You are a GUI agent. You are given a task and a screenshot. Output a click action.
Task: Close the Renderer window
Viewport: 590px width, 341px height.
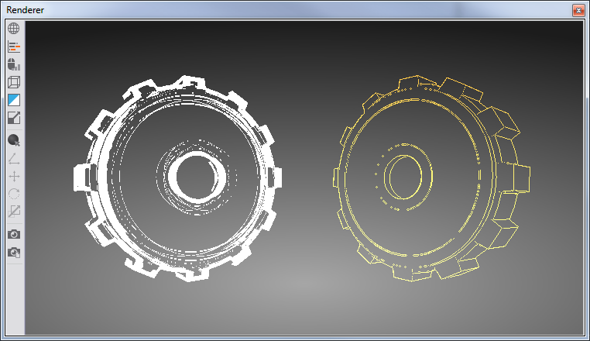(x=578, y=10)
